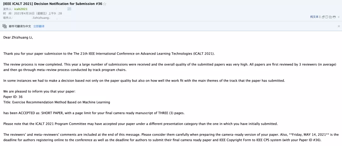Click the 发件人 sender label
This screenshot has width=342, height=146.
pyautogui.click(x=8, y=9)
